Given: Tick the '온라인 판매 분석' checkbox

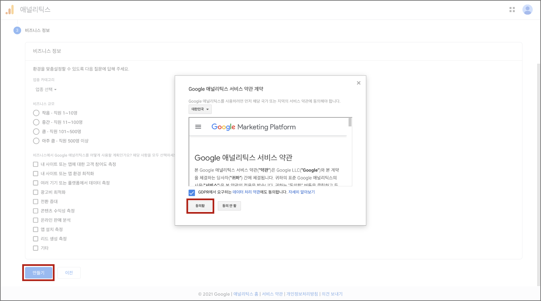Looking at the screenshot, I should coord(36,220).
